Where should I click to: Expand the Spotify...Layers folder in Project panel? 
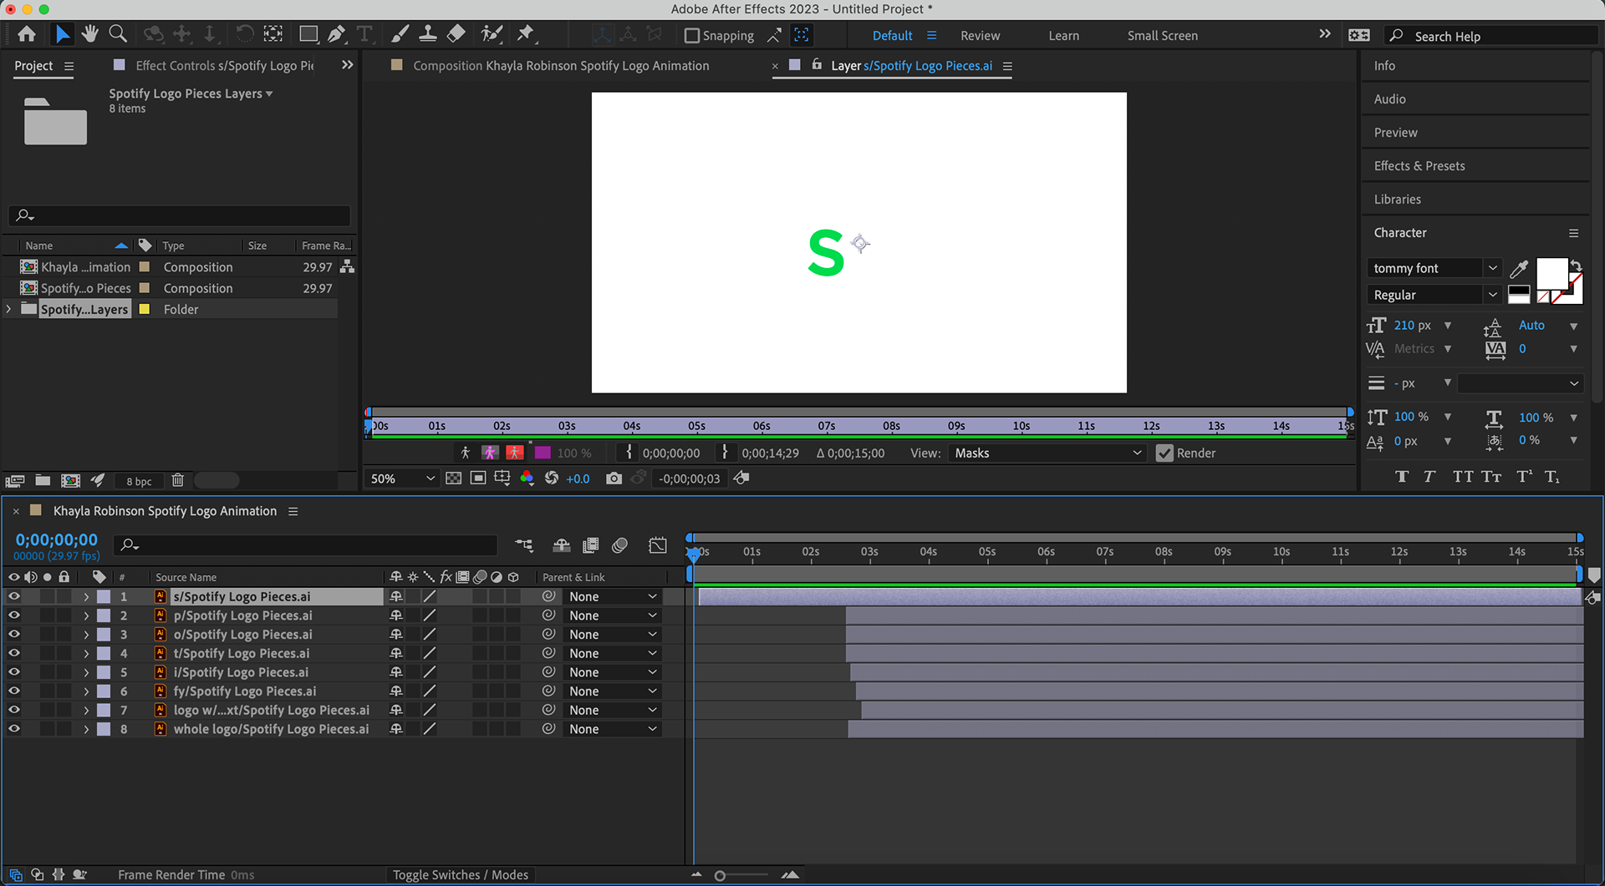click(x=9, y=309)
